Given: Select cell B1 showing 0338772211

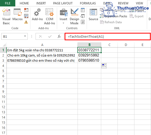Looking at the screenshot, I should 89,50.
